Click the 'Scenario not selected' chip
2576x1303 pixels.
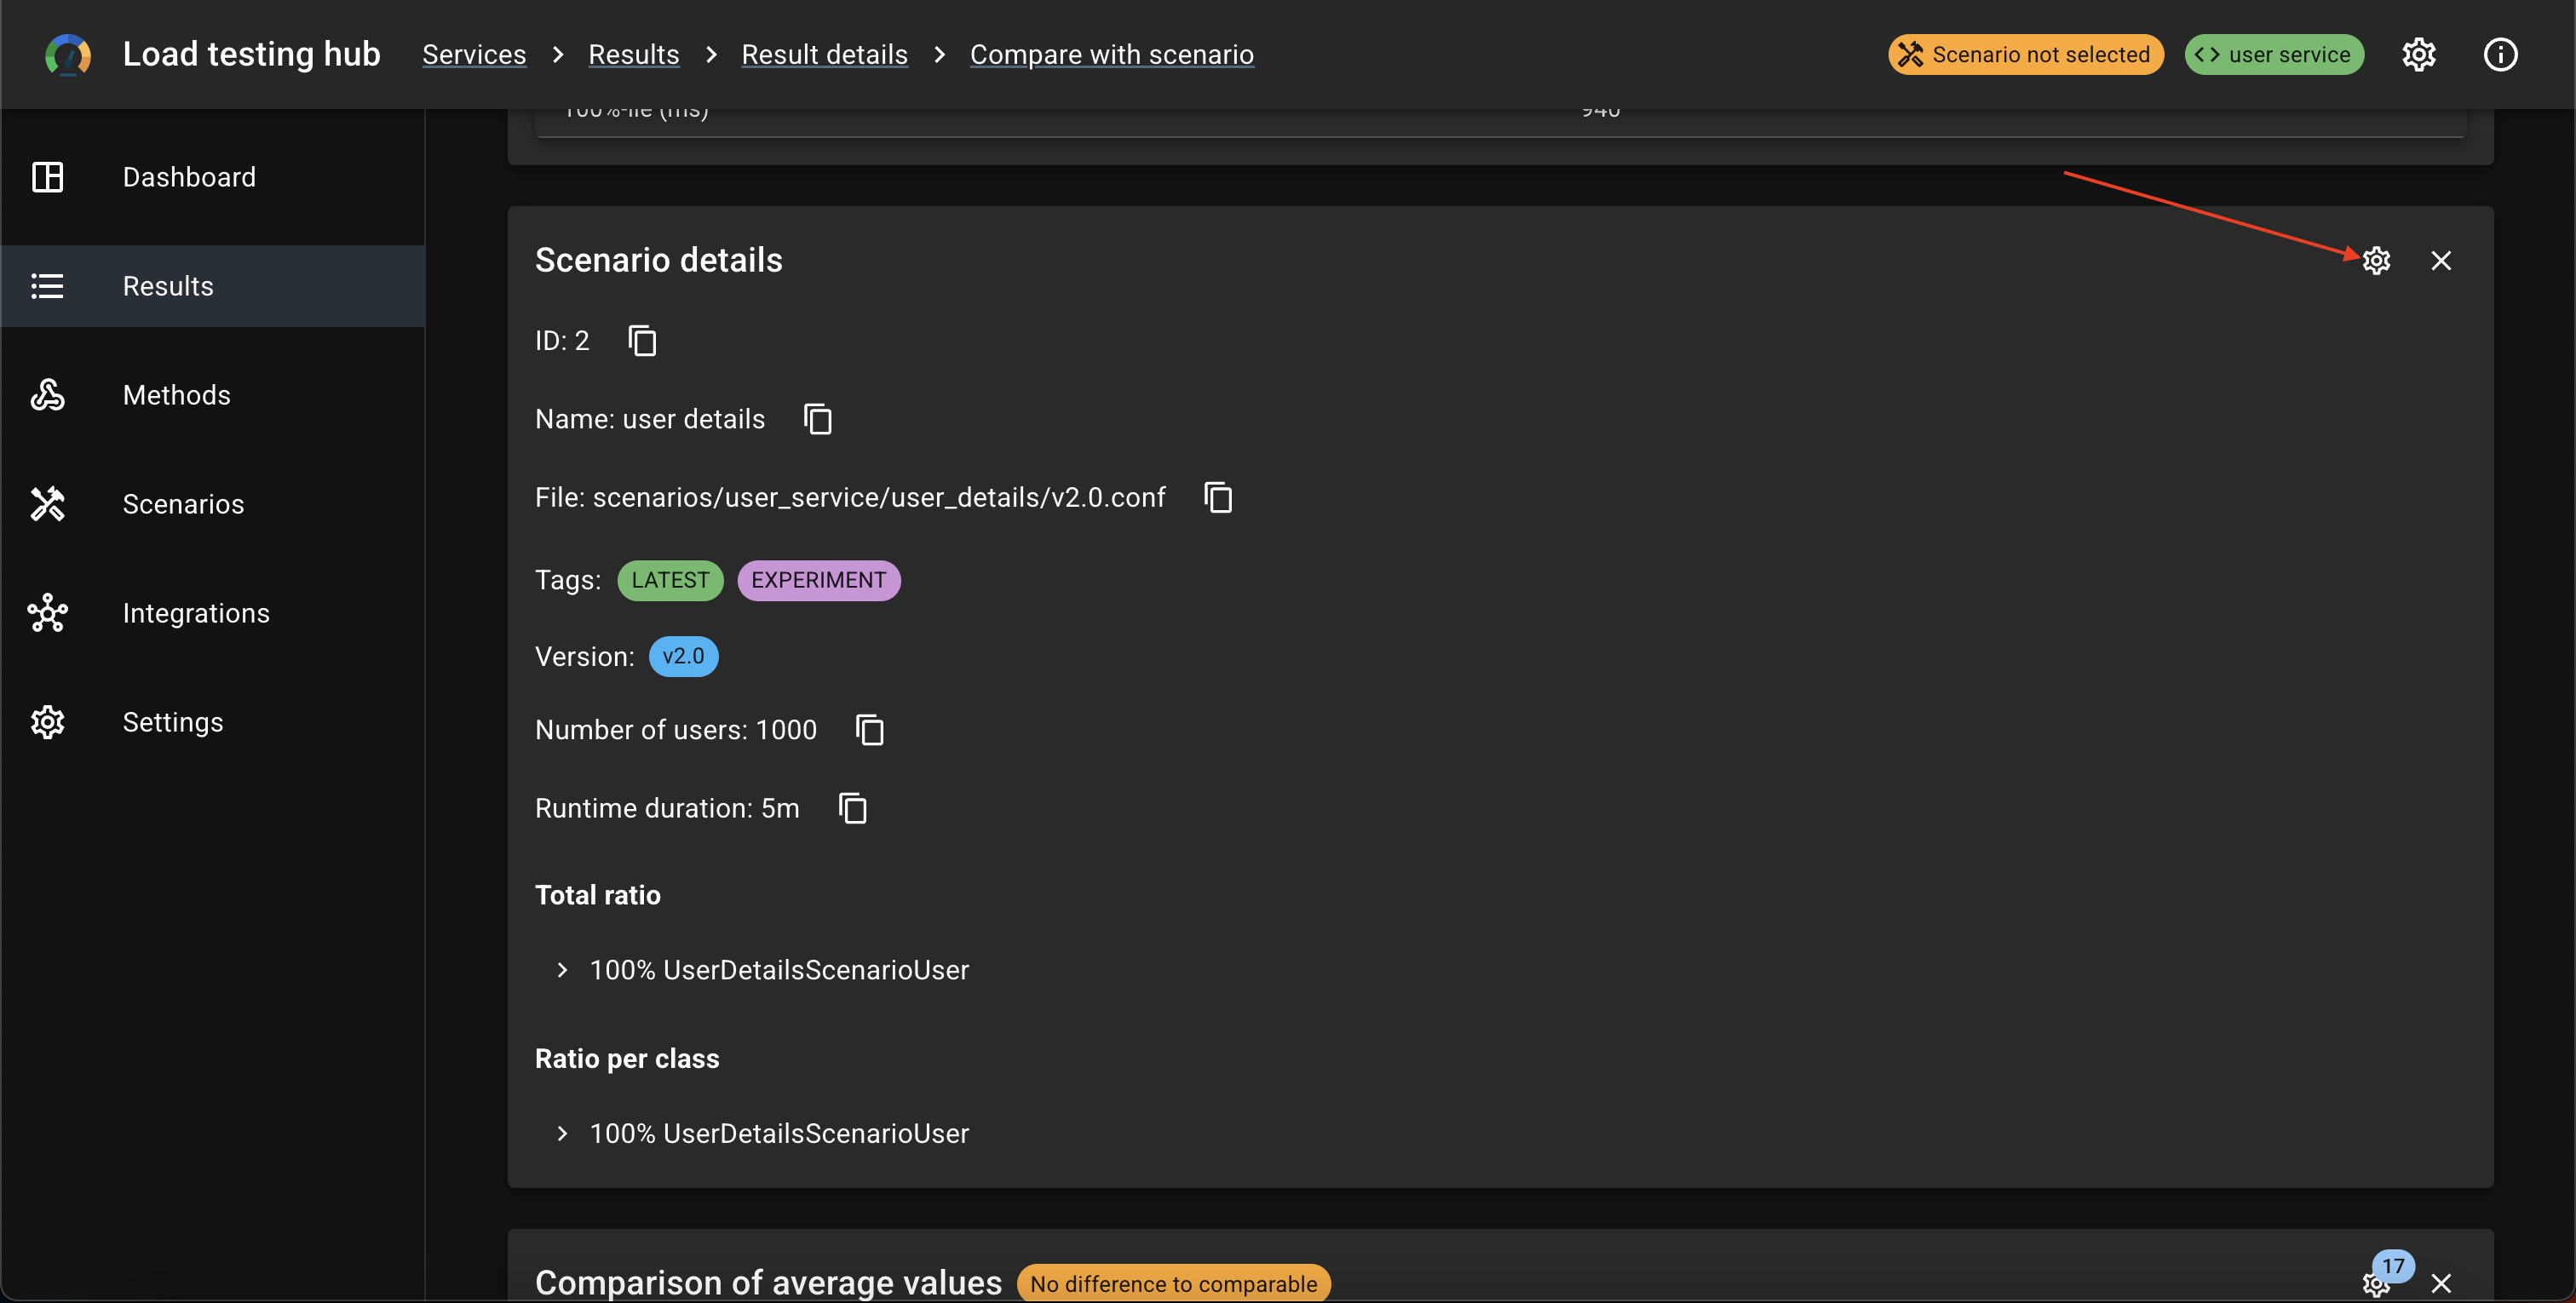[2026, 54]
